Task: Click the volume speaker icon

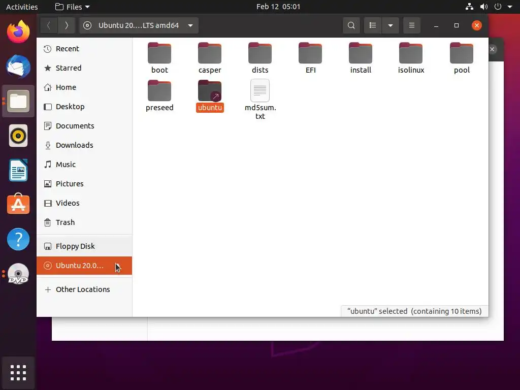Action: (484, 7)
